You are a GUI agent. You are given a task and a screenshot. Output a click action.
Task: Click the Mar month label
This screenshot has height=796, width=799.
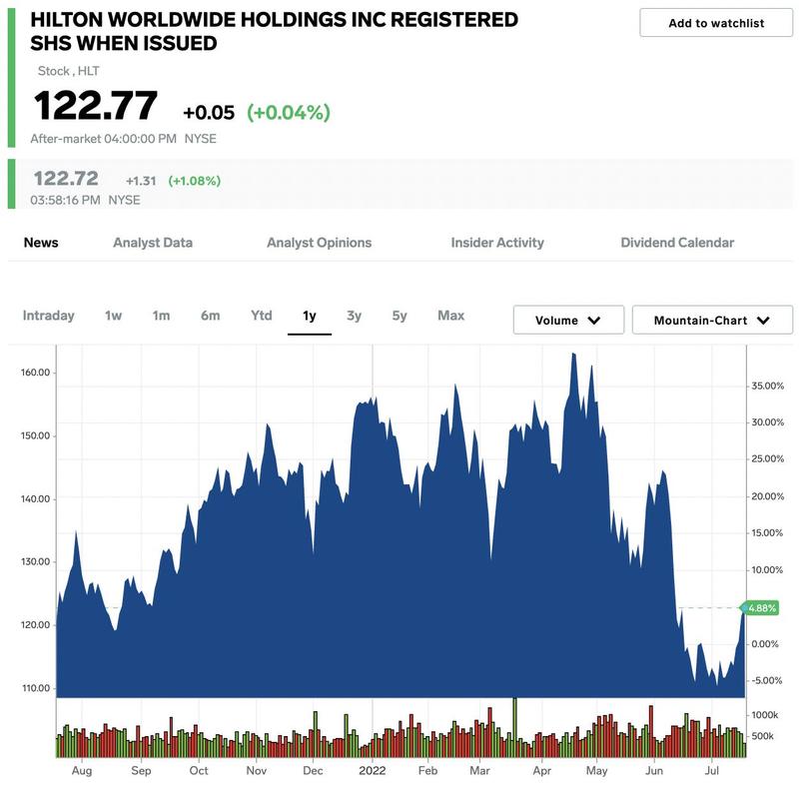(x=479, y=770)
